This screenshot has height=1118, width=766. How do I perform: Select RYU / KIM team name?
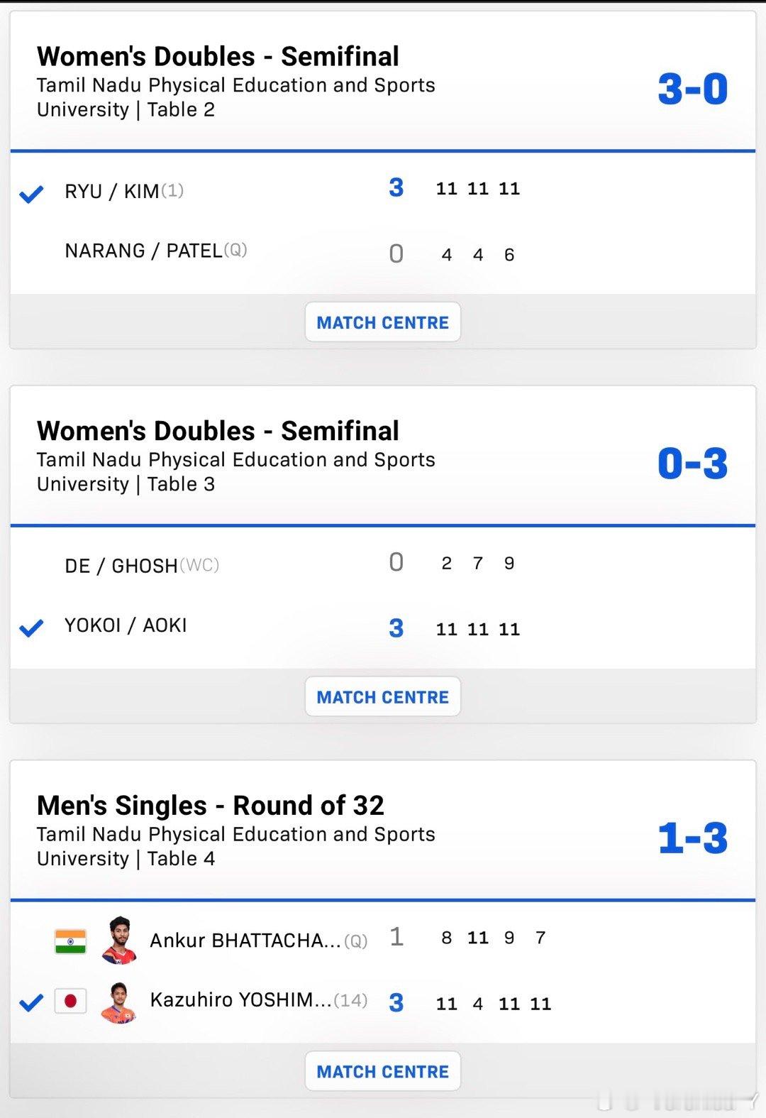112,192
